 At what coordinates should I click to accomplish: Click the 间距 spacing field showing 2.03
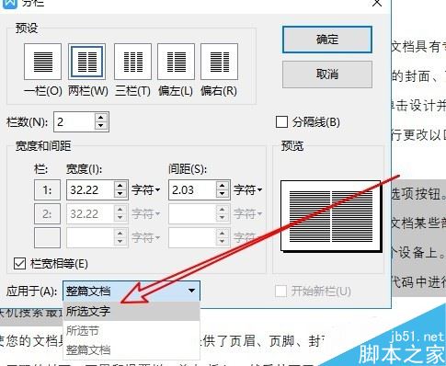coord(192,190)
